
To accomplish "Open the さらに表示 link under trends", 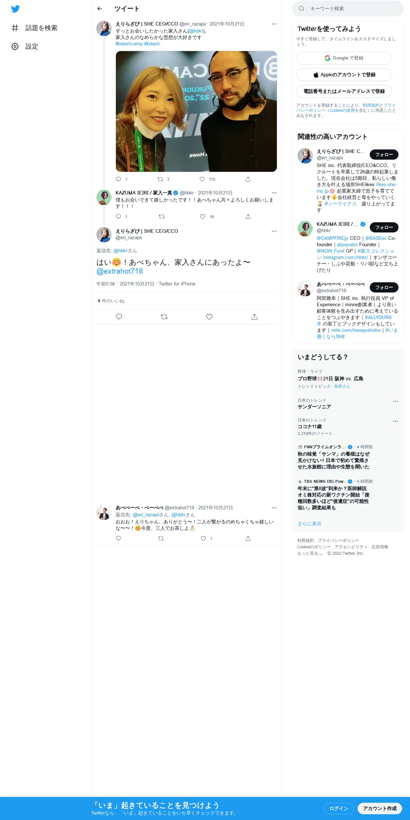I will point(309,524).
